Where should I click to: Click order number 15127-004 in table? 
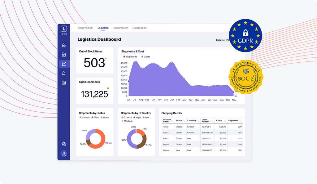tap(206, 127)
